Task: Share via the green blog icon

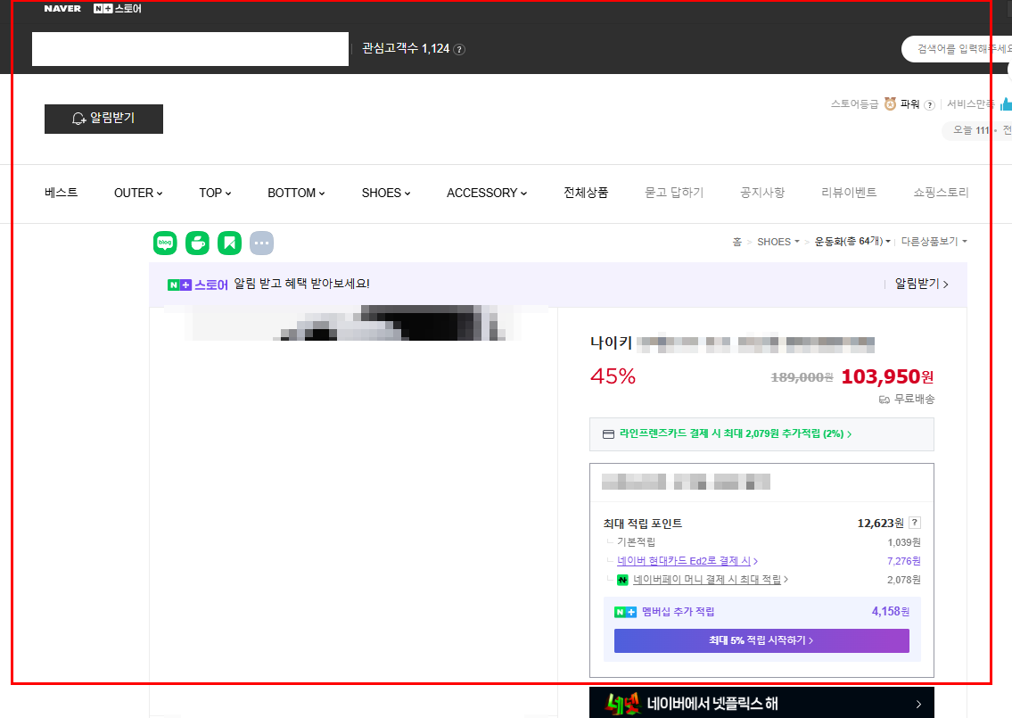Action: pos(165,243)
